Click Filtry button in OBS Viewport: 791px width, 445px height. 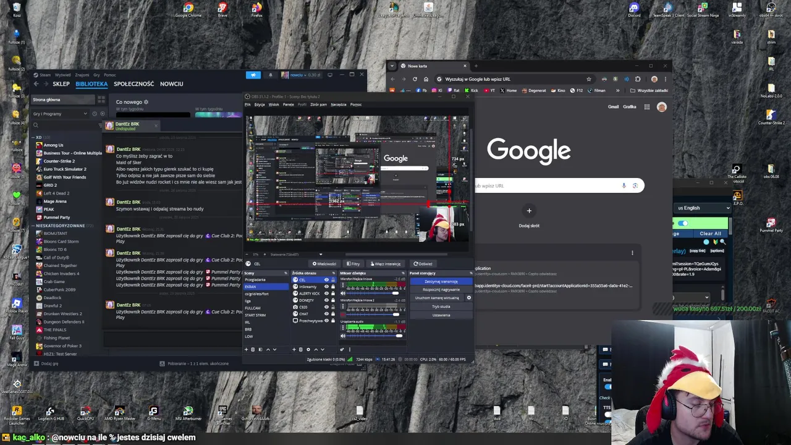(x=353, y=264)
